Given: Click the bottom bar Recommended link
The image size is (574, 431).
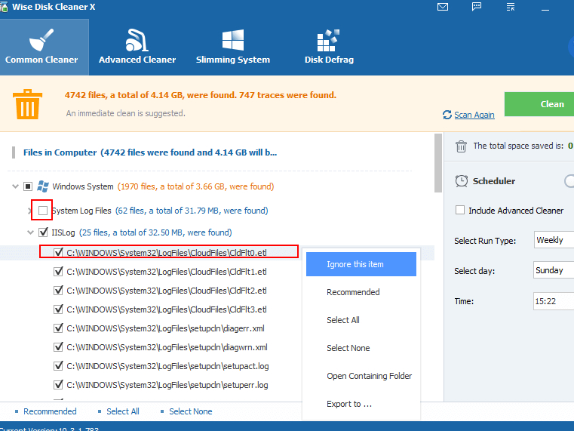Looking at the screenshot, I should [50, 411].
